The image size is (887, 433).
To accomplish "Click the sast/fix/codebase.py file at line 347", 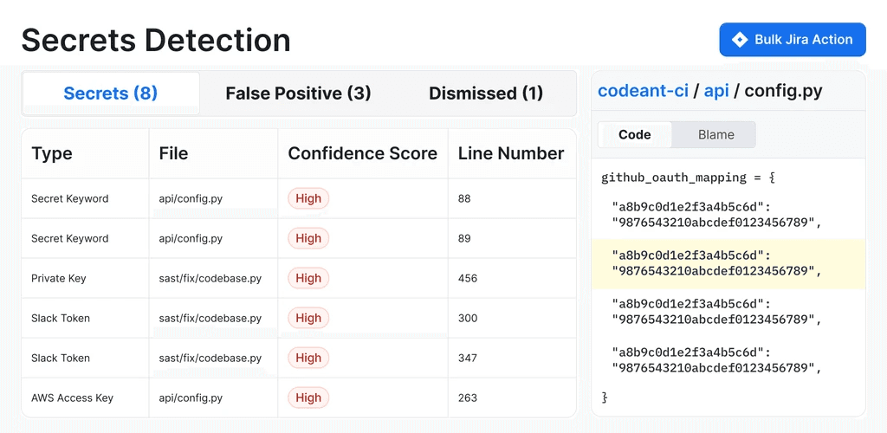I will (210, 359).
